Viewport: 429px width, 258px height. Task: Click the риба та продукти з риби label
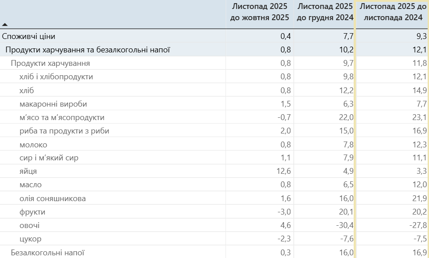point(65,131)
